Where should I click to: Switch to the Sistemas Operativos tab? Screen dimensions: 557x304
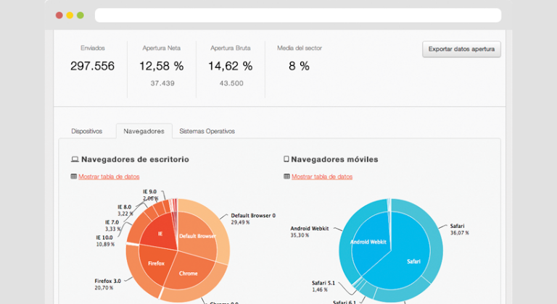coord(207,131)
